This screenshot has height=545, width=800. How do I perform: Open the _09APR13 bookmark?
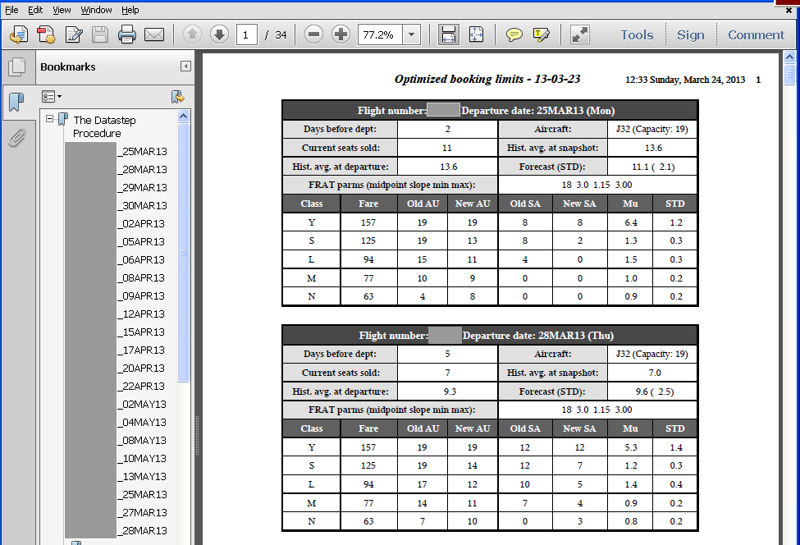[x=141, y=296]
